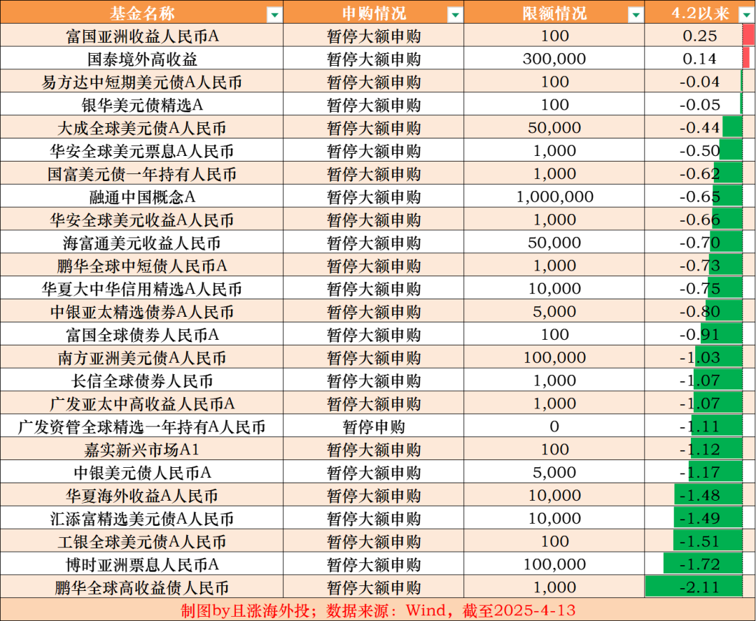Image resolution: width=756 pixels, height=621 pixels.
Task: Click the return value -0.75
Action: pyautogui.click(x=700, y=289)
